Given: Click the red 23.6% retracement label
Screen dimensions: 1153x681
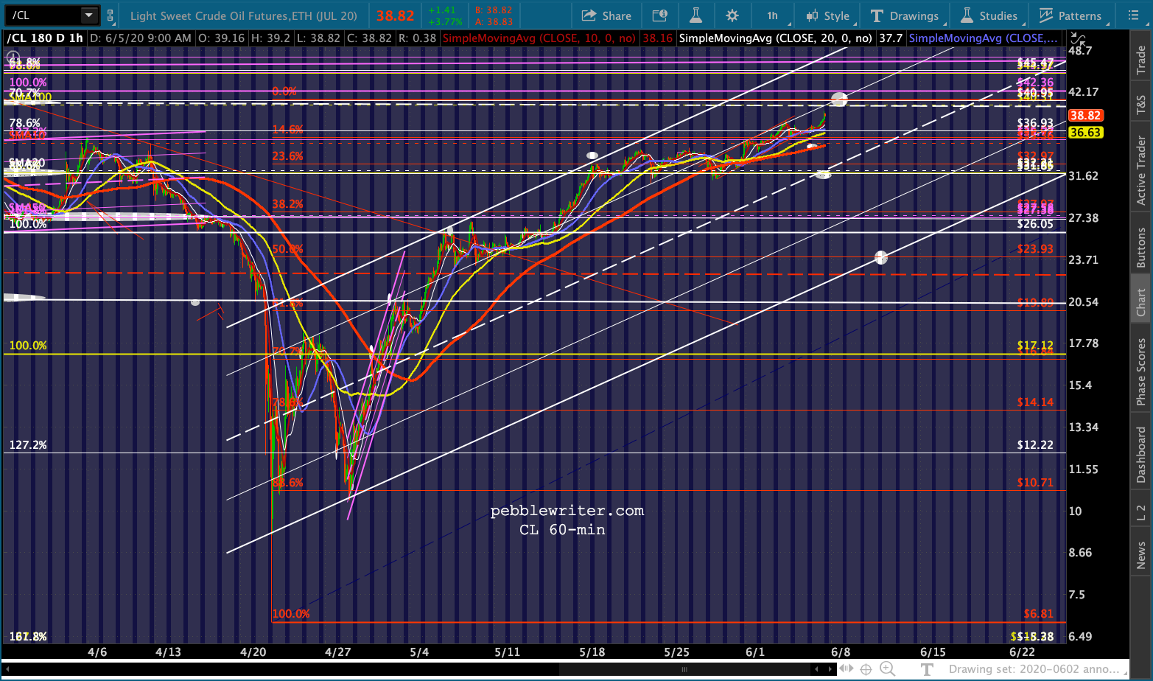Looking at the screenshot, I should [x=287, y=156].
